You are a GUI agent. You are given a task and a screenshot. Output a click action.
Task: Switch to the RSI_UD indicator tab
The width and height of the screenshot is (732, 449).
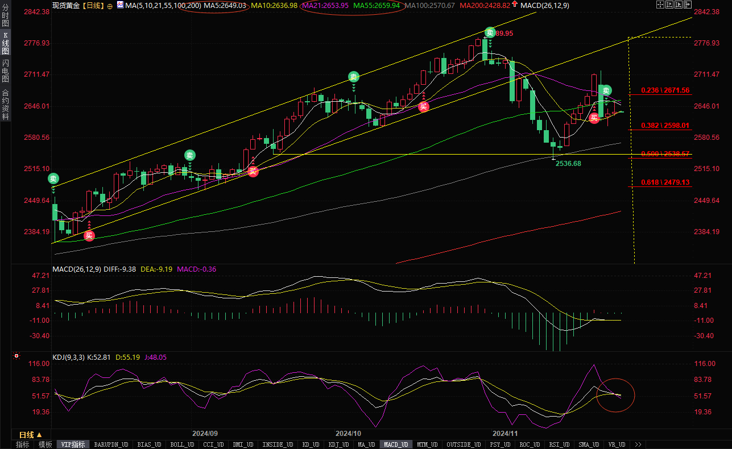(559, 444)
